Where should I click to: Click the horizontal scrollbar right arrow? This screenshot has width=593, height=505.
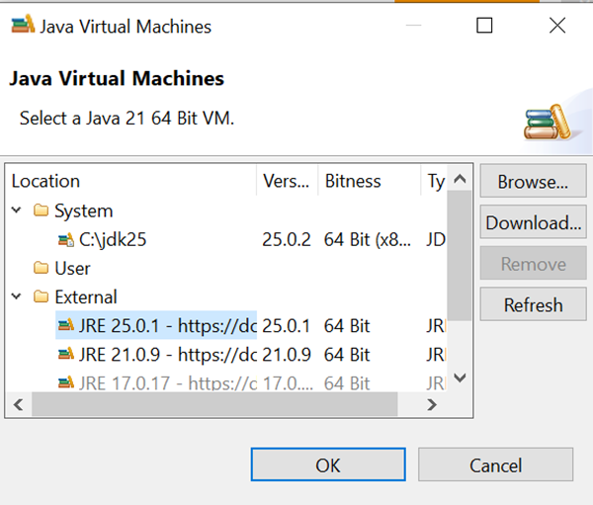coord(432,404)
